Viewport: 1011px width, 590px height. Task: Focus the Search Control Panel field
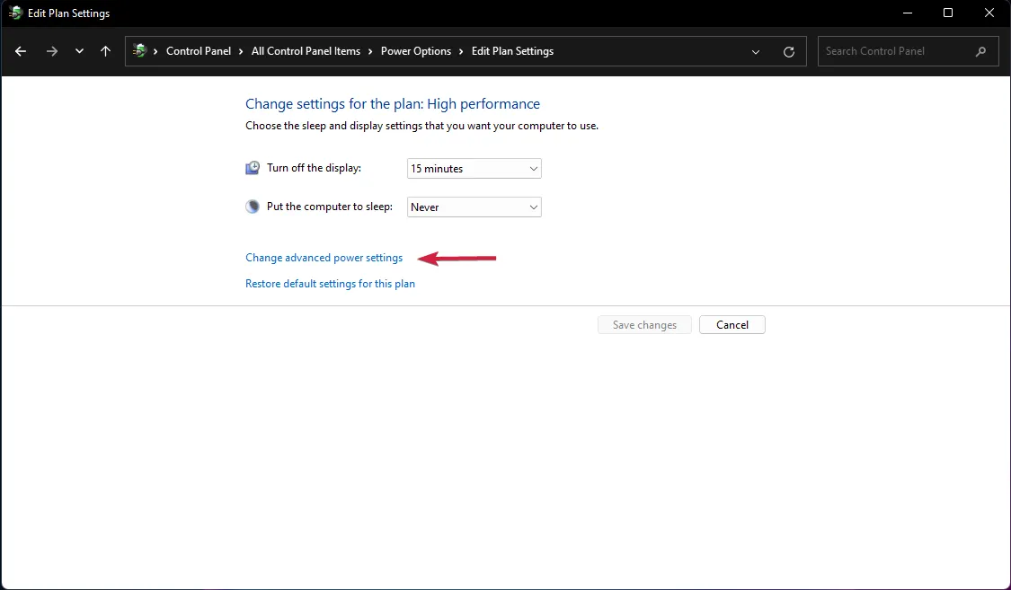pyautogui.click(x=894, y=51)
